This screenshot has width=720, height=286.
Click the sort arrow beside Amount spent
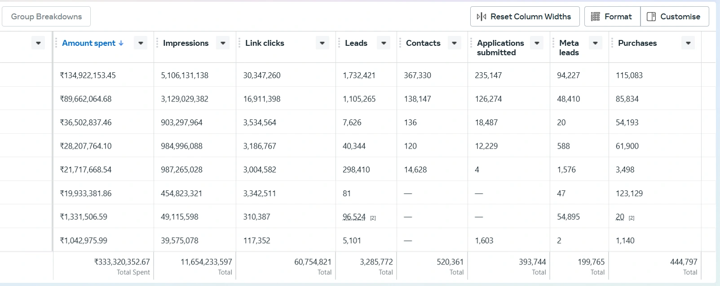coord(121,43)
